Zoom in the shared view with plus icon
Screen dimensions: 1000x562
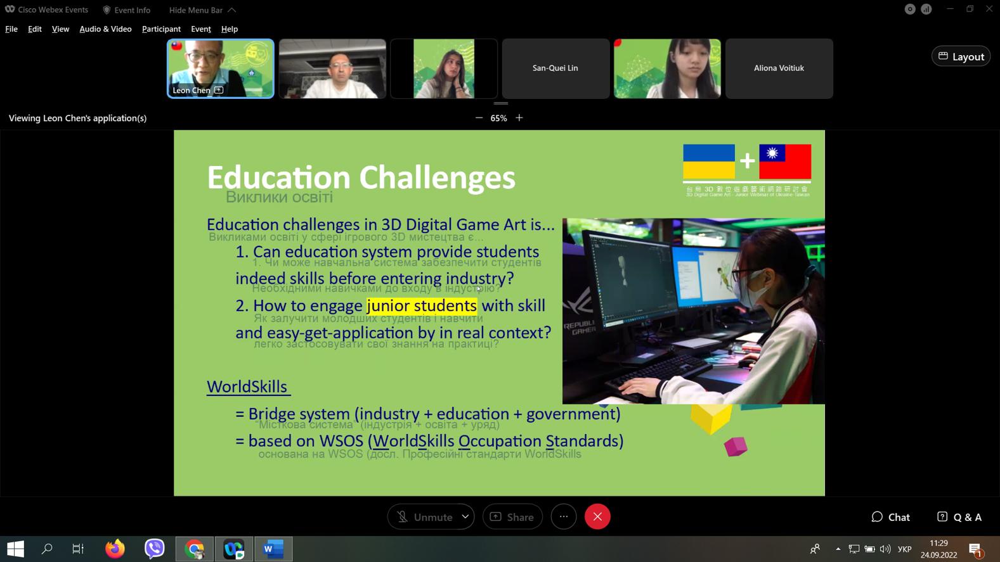pyautogui.click(x=519, y=118)
